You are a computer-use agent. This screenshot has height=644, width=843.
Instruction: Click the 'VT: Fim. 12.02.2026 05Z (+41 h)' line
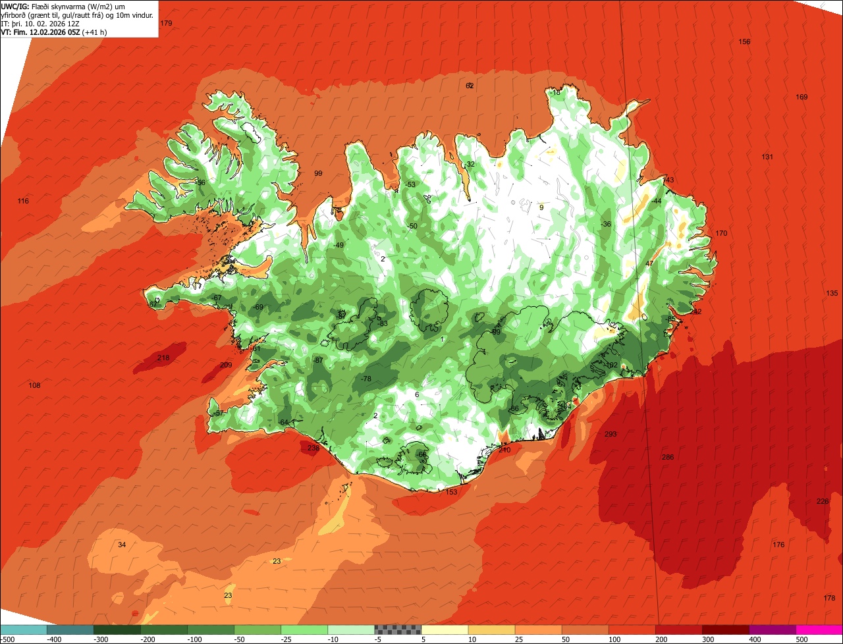coord(54,32)
